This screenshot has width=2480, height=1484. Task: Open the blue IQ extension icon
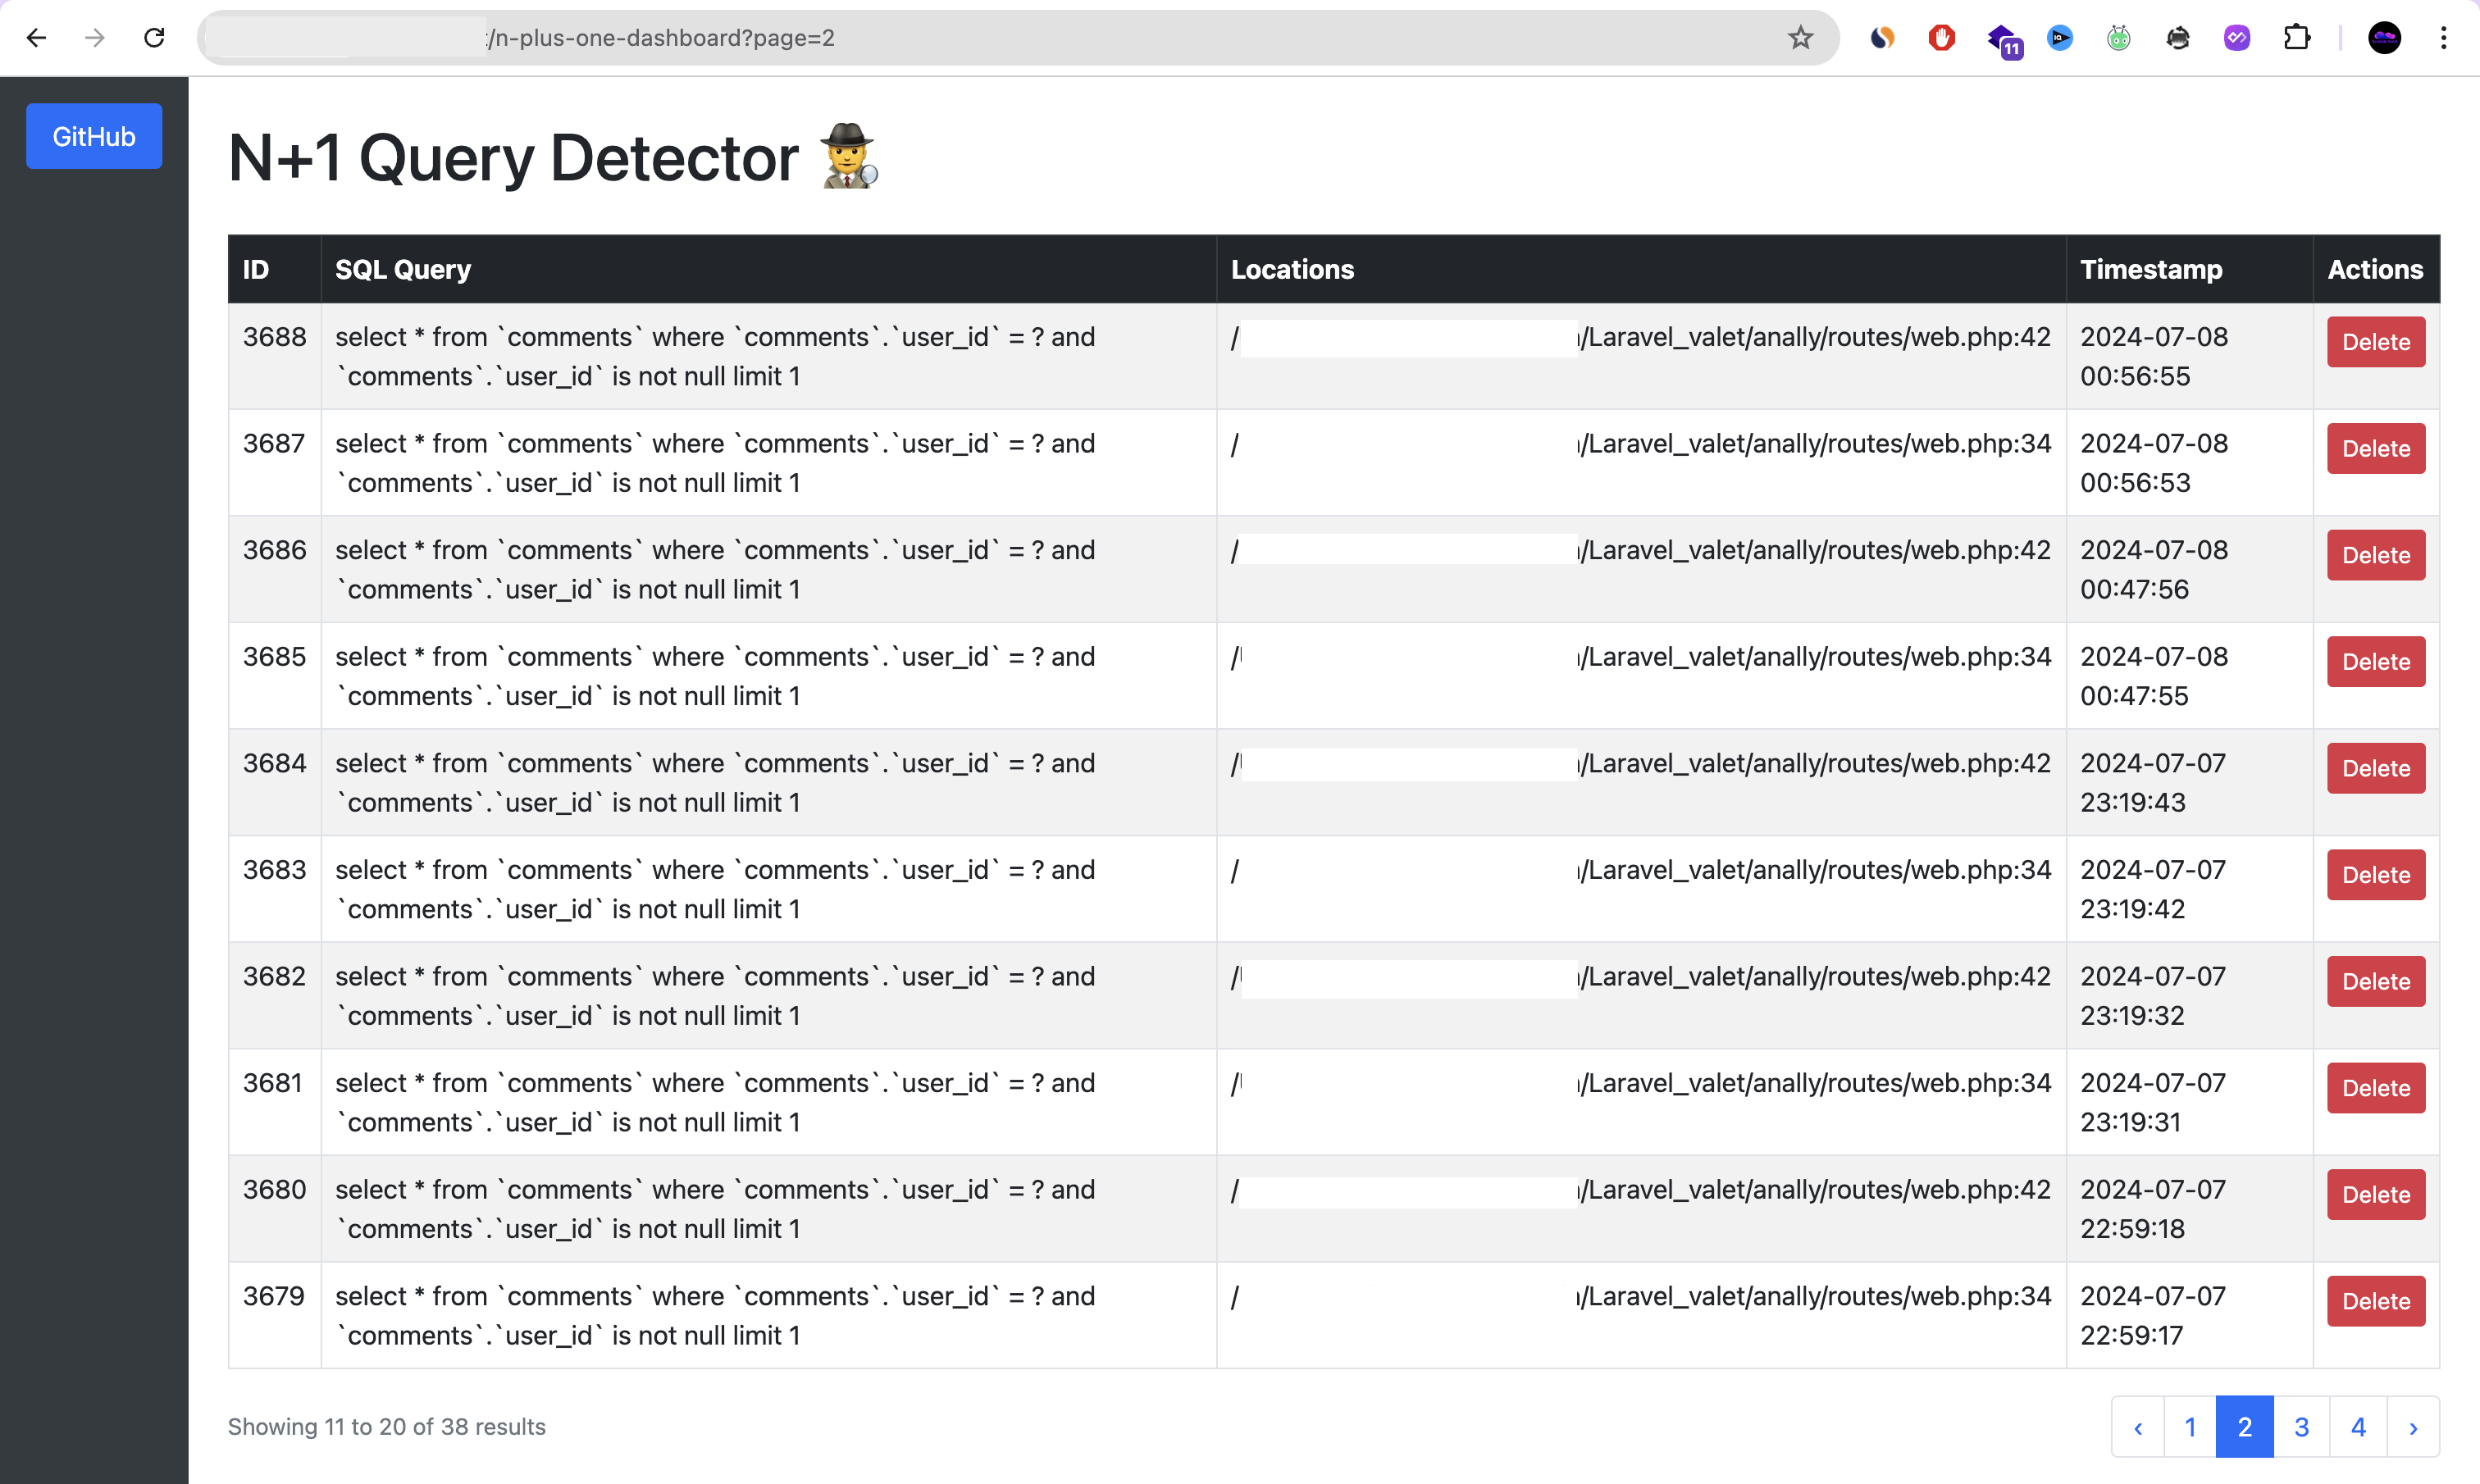2060,38
